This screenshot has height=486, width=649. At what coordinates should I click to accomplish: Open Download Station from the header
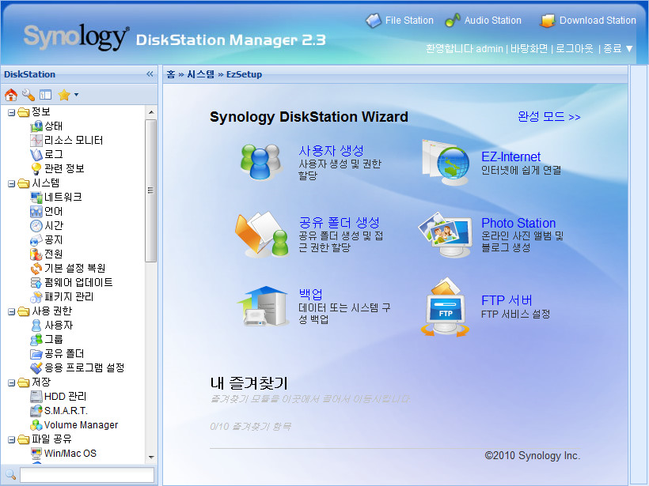tap(588, 21)
